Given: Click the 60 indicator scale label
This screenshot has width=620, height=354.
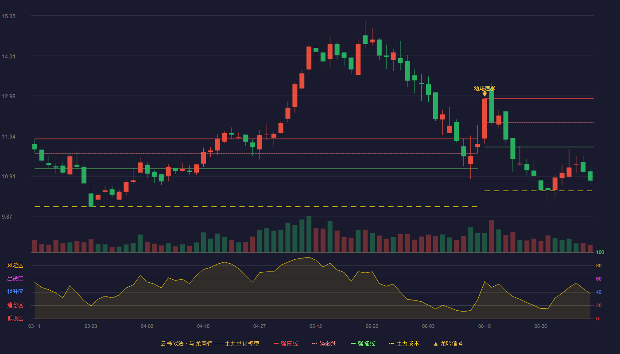Looking at the screenshot, I should (x=599, y=279).
